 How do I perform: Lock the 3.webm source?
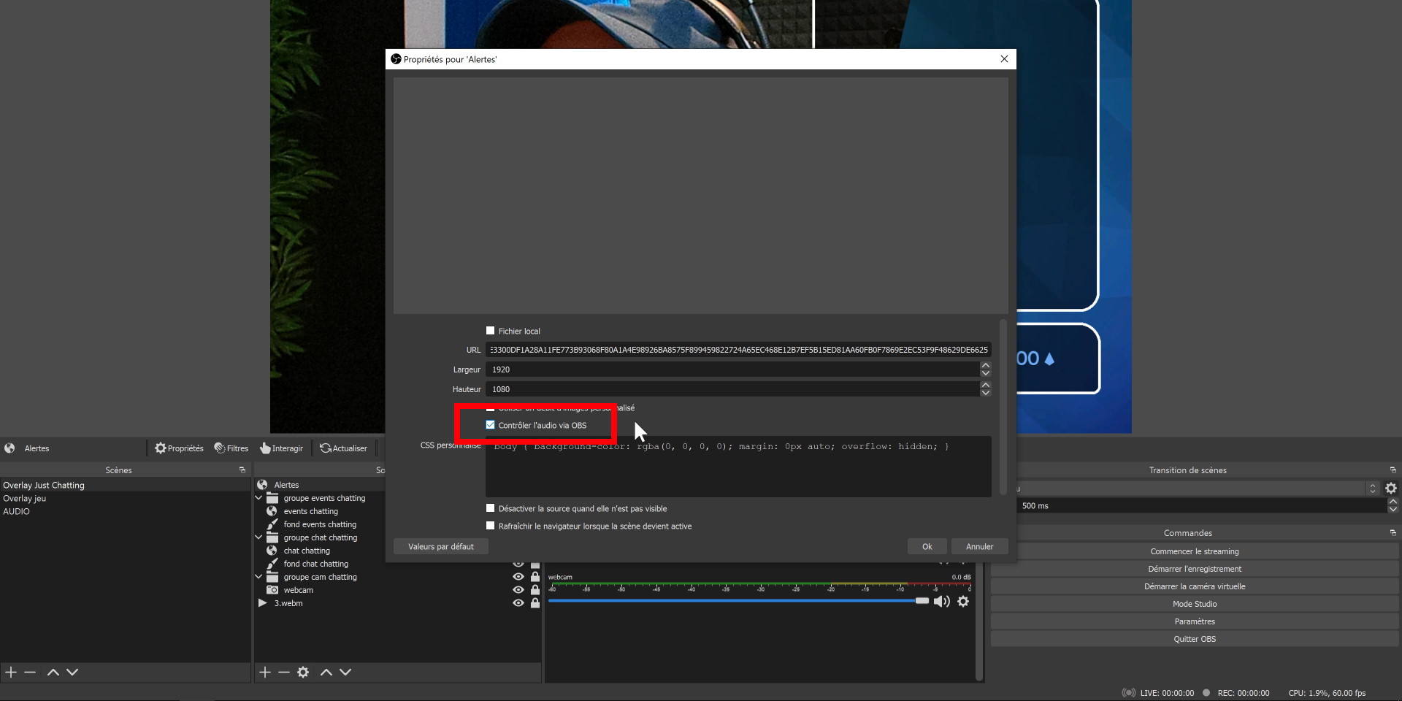535,603
